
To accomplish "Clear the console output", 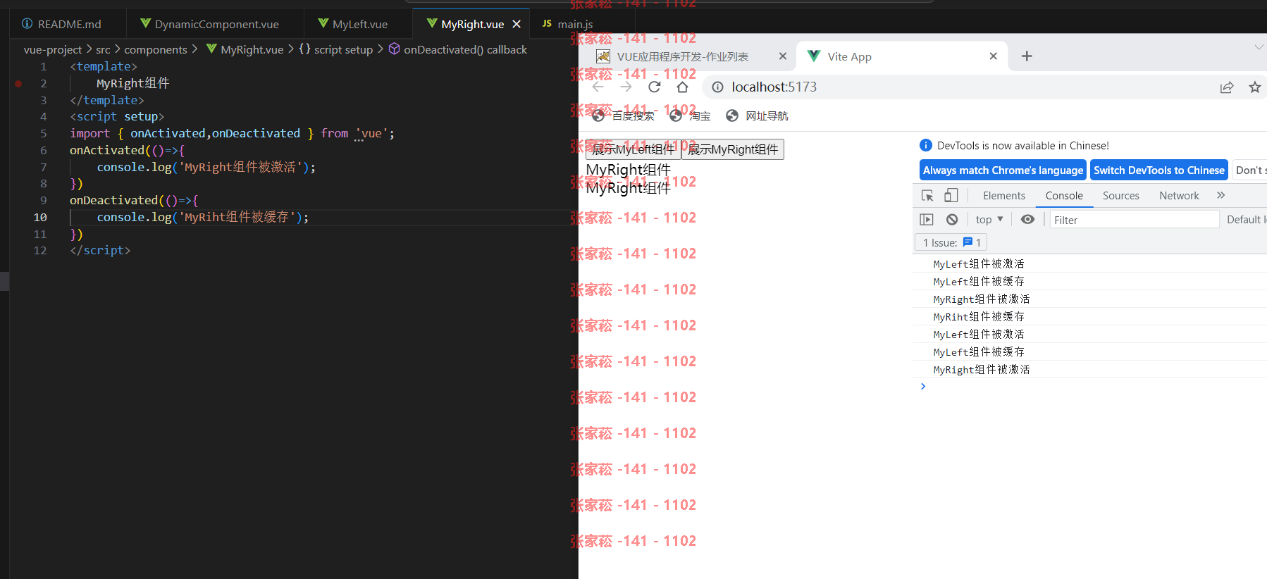I will point(952,220).
